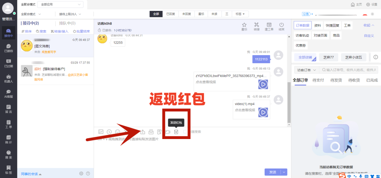Open the 接待中 sidebar section
This screenshot has width=381, height=178.
coord(8,33)
